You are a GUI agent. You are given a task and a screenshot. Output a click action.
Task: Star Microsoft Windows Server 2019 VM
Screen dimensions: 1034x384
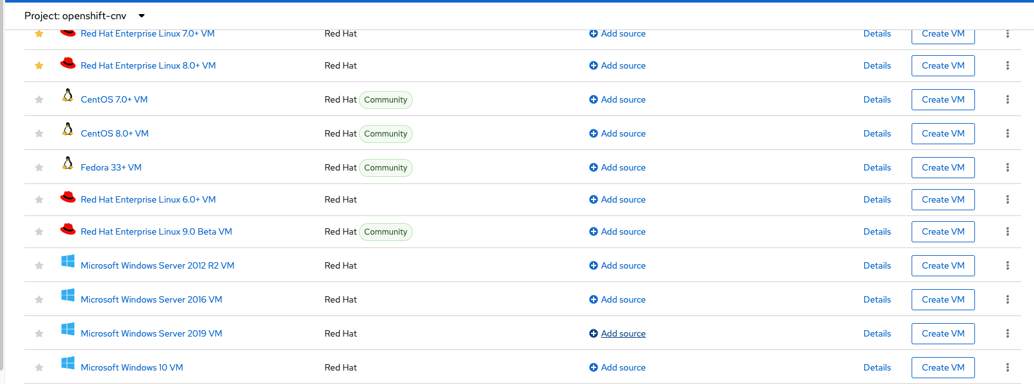click(39, 333)
